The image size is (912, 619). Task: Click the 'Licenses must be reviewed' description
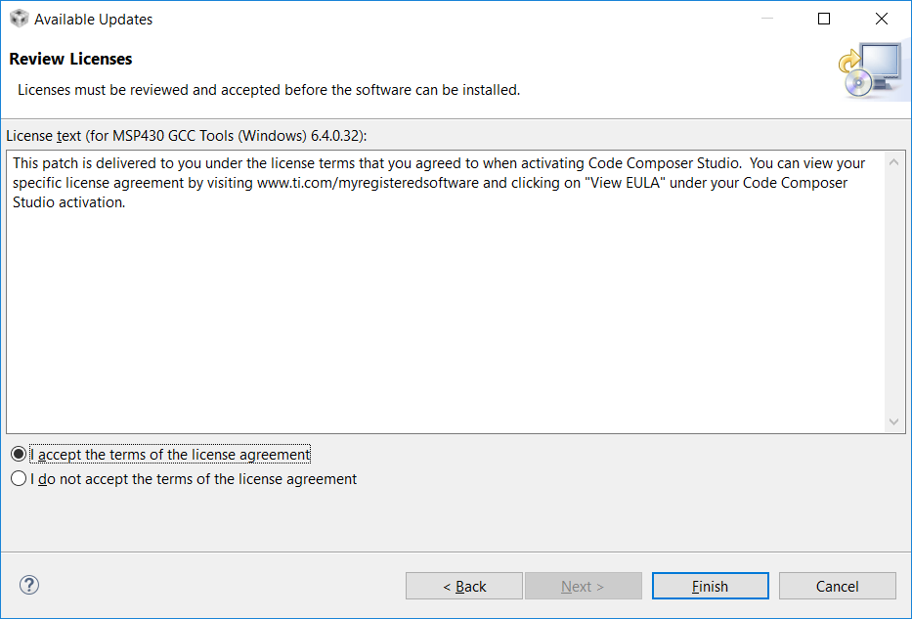coord(269,90)
